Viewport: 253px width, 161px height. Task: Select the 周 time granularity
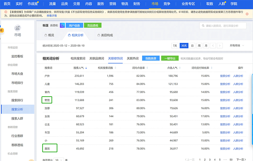[x=199, y=46]
